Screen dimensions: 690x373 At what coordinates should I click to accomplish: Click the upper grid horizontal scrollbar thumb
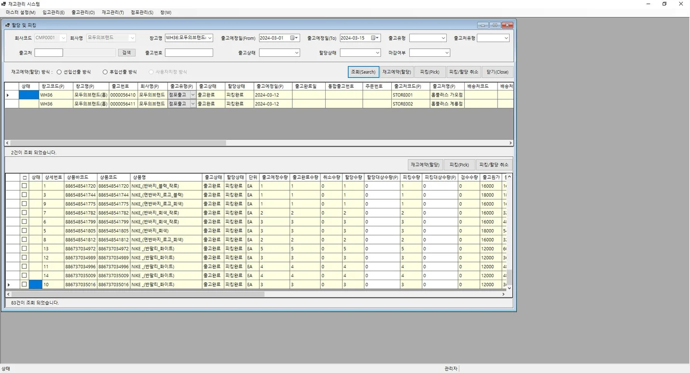118,143
